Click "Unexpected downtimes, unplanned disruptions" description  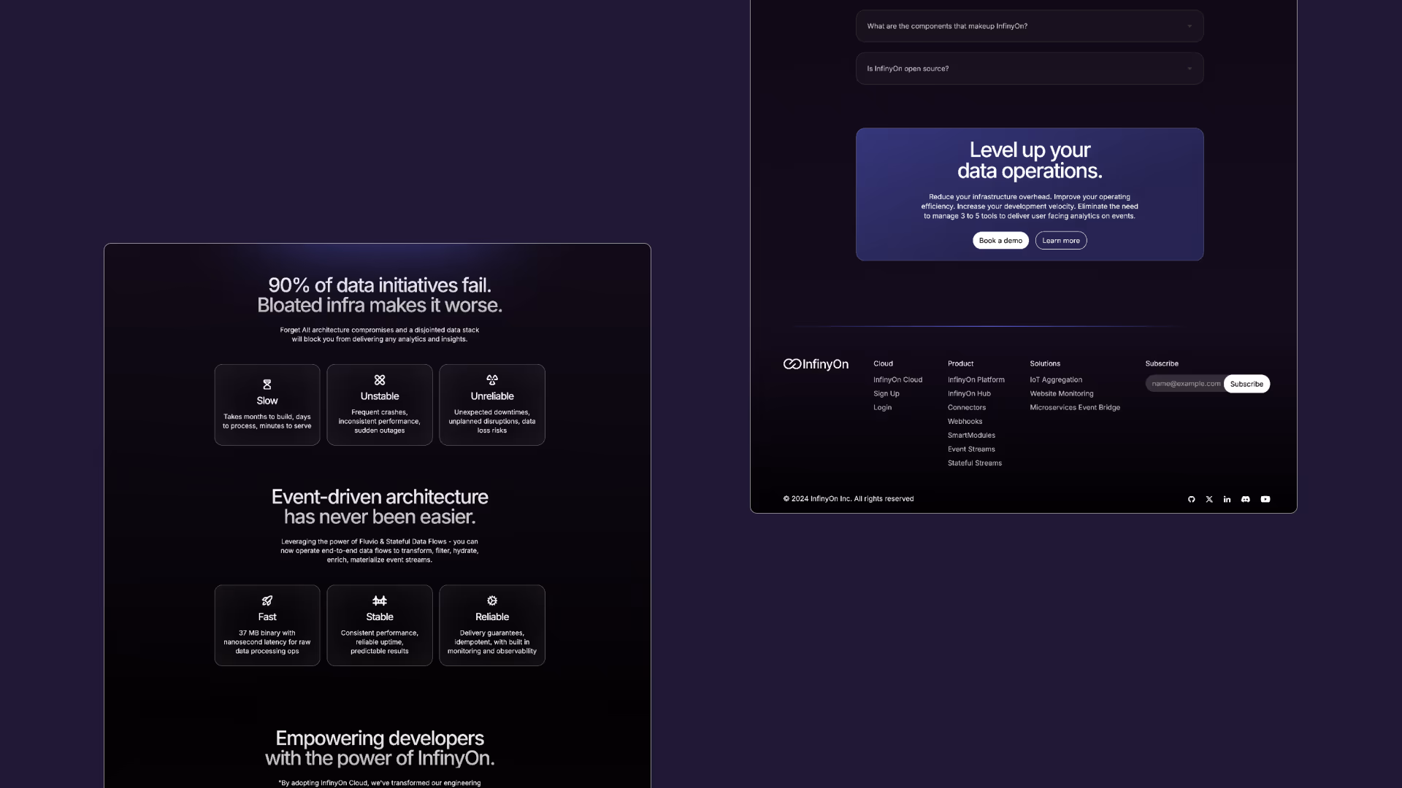pyautogui.click(x=492, y=422)
